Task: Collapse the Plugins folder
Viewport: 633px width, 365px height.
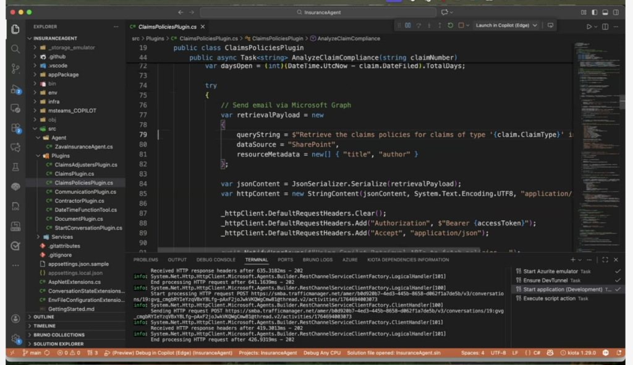Action: pyautogui.click(x=60, y=156)
